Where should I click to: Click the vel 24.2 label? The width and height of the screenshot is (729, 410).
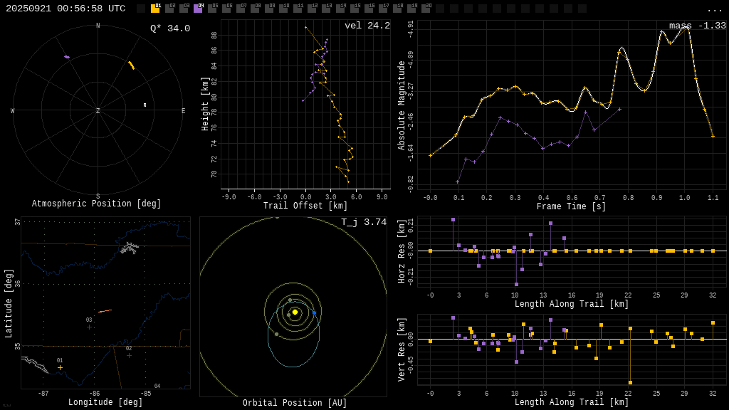pyautogui.click(x=367, y=26)
